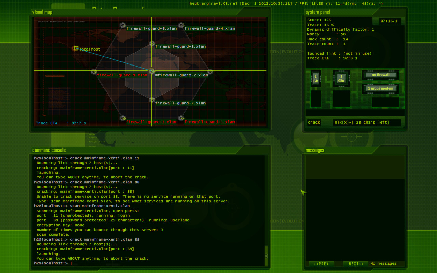The height and width of the screenshot is (273, 437).
Task: Select the firewall-guard-8.xlan node icon
Action: (152, 43)
